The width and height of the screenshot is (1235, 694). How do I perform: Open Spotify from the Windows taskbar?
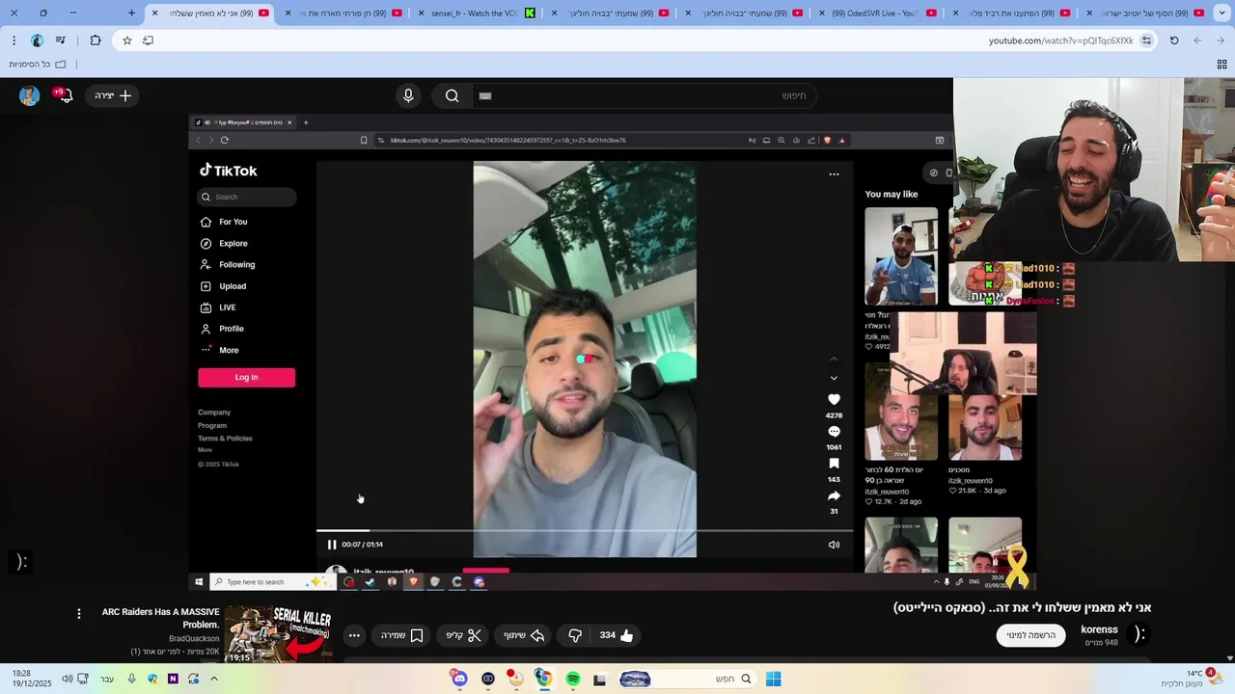[x=573, y=679]
